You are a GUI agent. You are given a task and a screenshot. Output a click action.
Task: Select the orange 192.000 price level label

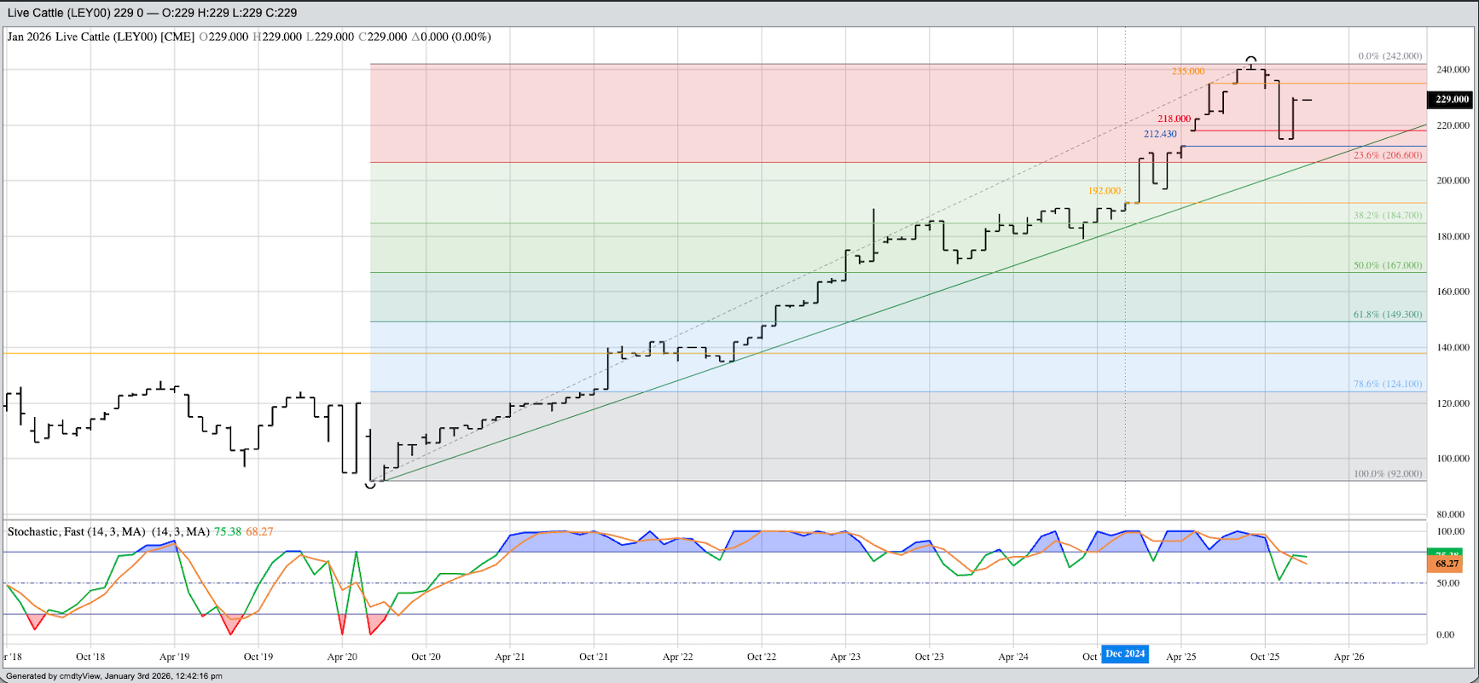pyautogui.click(x=1104, y=191)
